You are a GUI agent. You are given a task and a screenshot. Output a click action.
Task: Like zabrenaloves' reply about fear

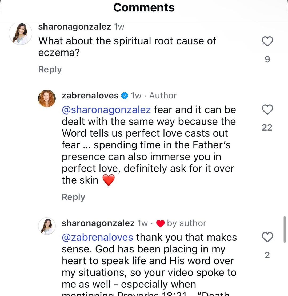[x=267, y=110]
